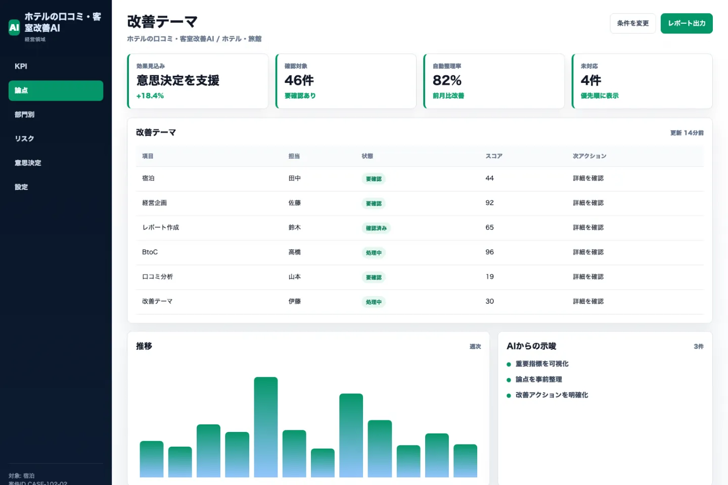The width and height of the screenshot is (728, 485).
Task: Open the 未対応 4件 summary card
Action: tap(642, 81)
